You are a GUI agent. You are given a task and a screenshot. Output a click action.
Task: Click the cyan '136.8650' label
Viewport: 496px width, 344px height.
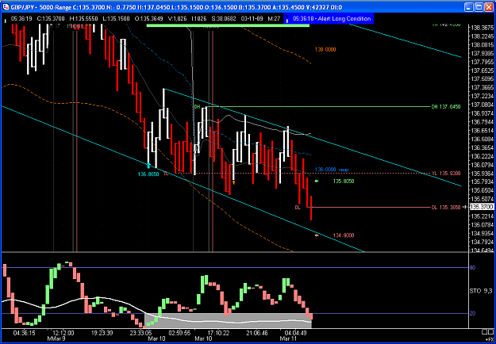pyautogui.click(x=148, y=174)
